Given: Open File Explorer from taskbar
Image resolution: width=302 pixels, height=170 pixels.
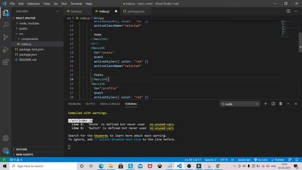Looking at the screenshot, I should (x=111, y=166).
